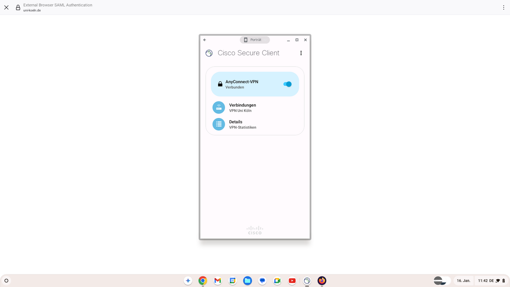Click the browser padlock site-info icon
Viewport: 510px width, 287px height.
pos(18,7)
